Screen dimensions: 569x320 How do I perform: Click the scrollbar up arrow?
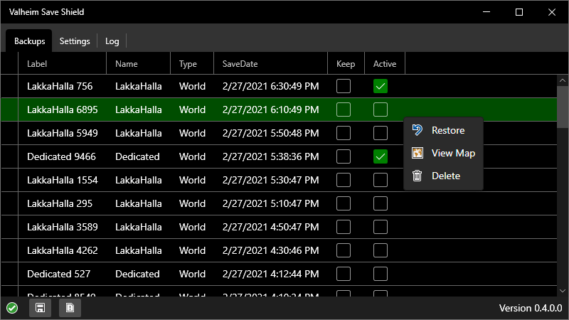tap(563, 80)
